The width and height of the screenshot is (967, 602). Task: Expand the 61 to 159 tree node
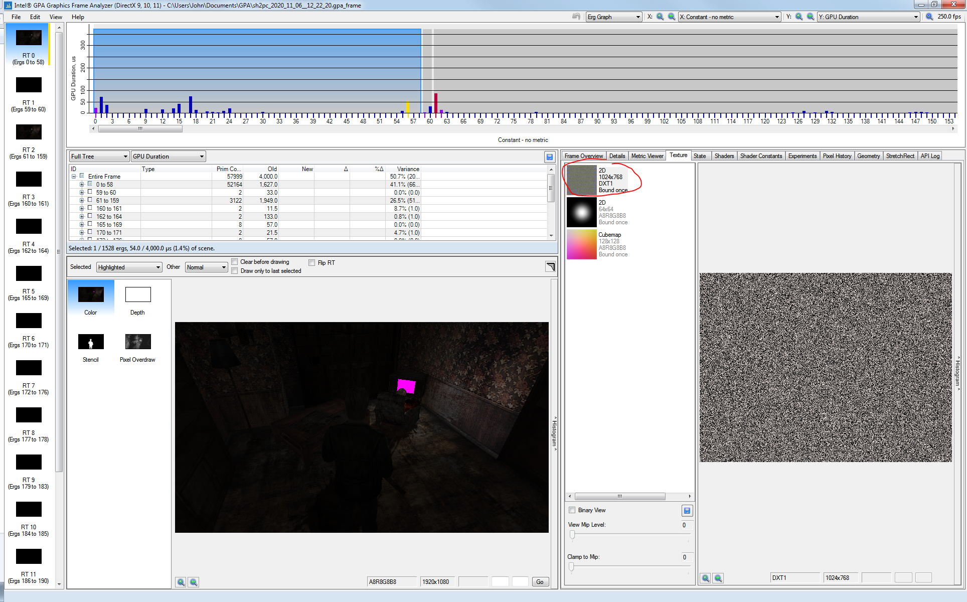(x=82, y=201)
